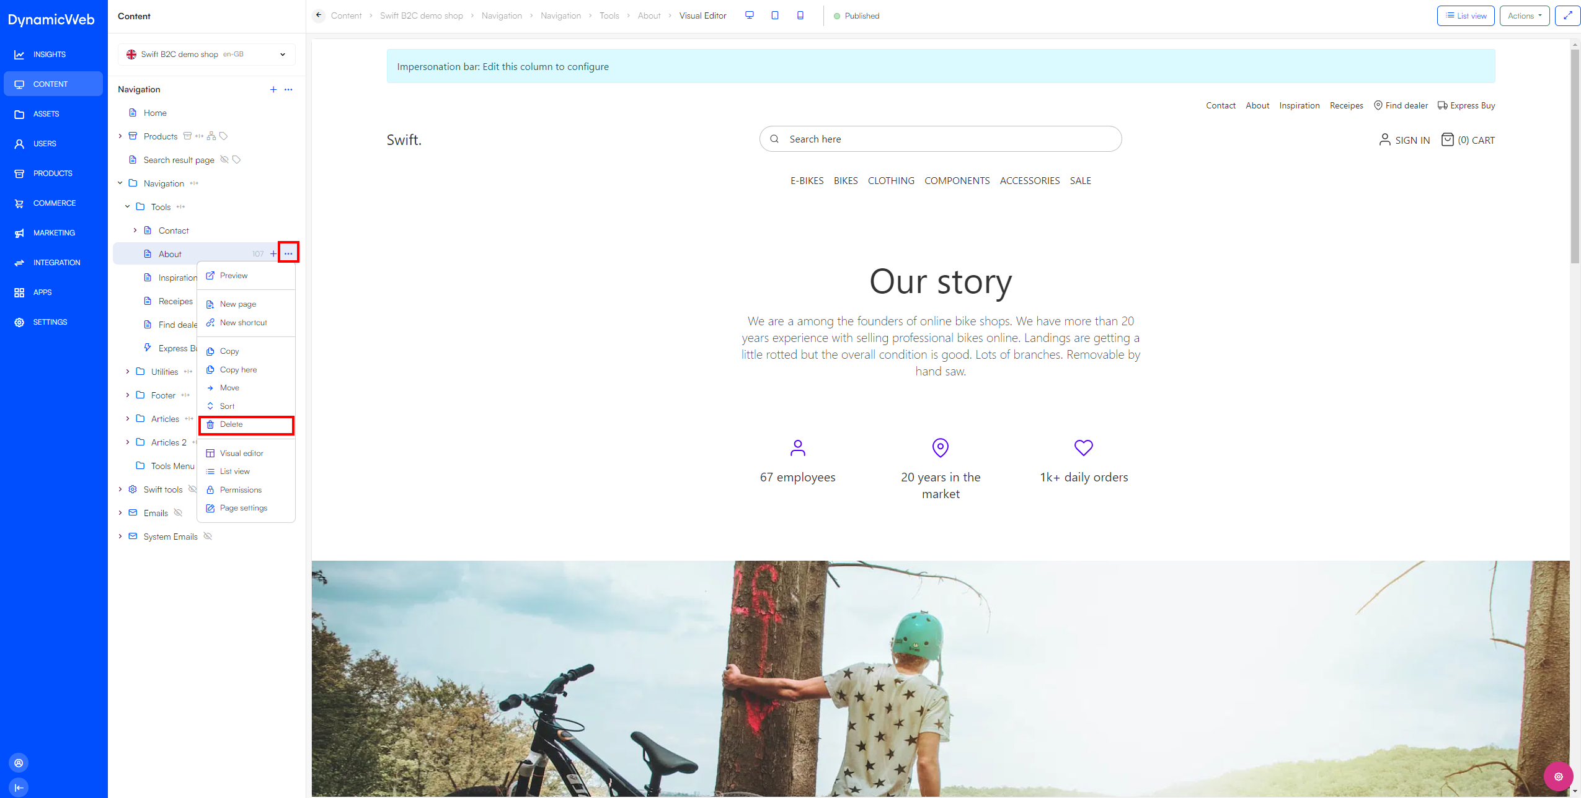
Task: Open COMMERCE section in left sidebar
Action: pyautogui.click(x=54, y=203)
